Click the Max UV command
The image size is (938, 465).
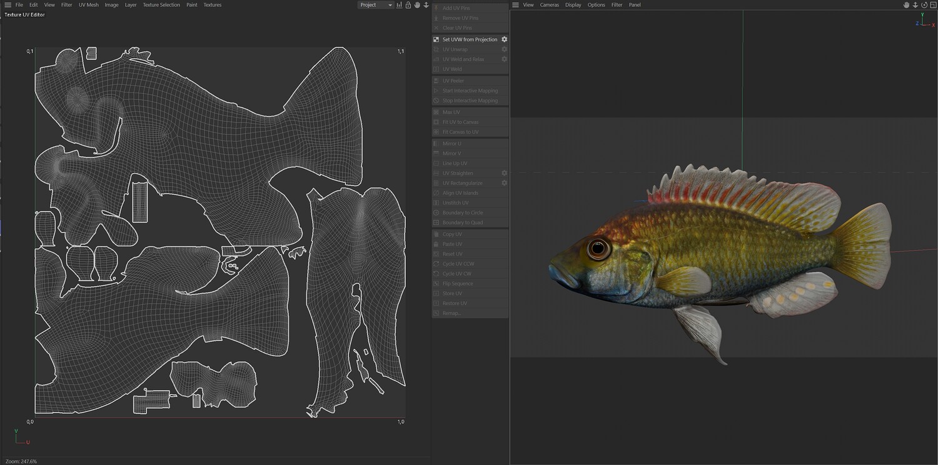point(470,112)
